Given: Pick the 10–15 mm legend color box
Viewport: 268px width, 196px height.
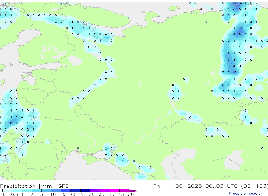Looking at the screenshot, I should (x=56, y=191).
